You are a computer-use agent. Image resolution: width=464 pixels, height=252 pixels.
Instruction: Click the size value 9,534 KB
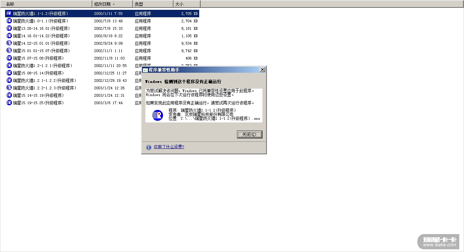click(x=189, y=44)
